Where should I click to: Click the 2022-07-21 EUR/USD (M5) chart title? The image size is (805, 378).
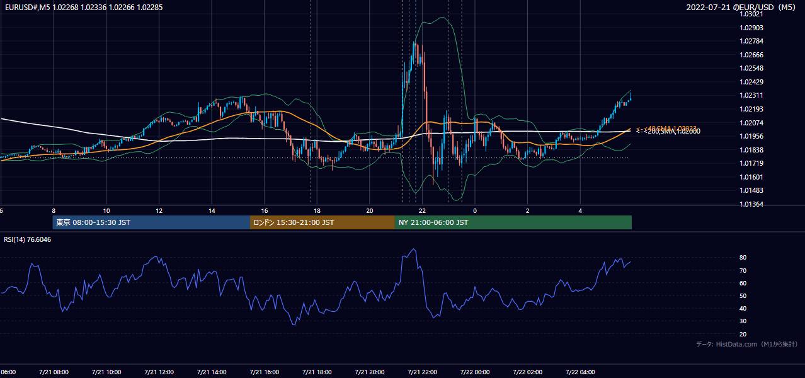tap(742, 8)
